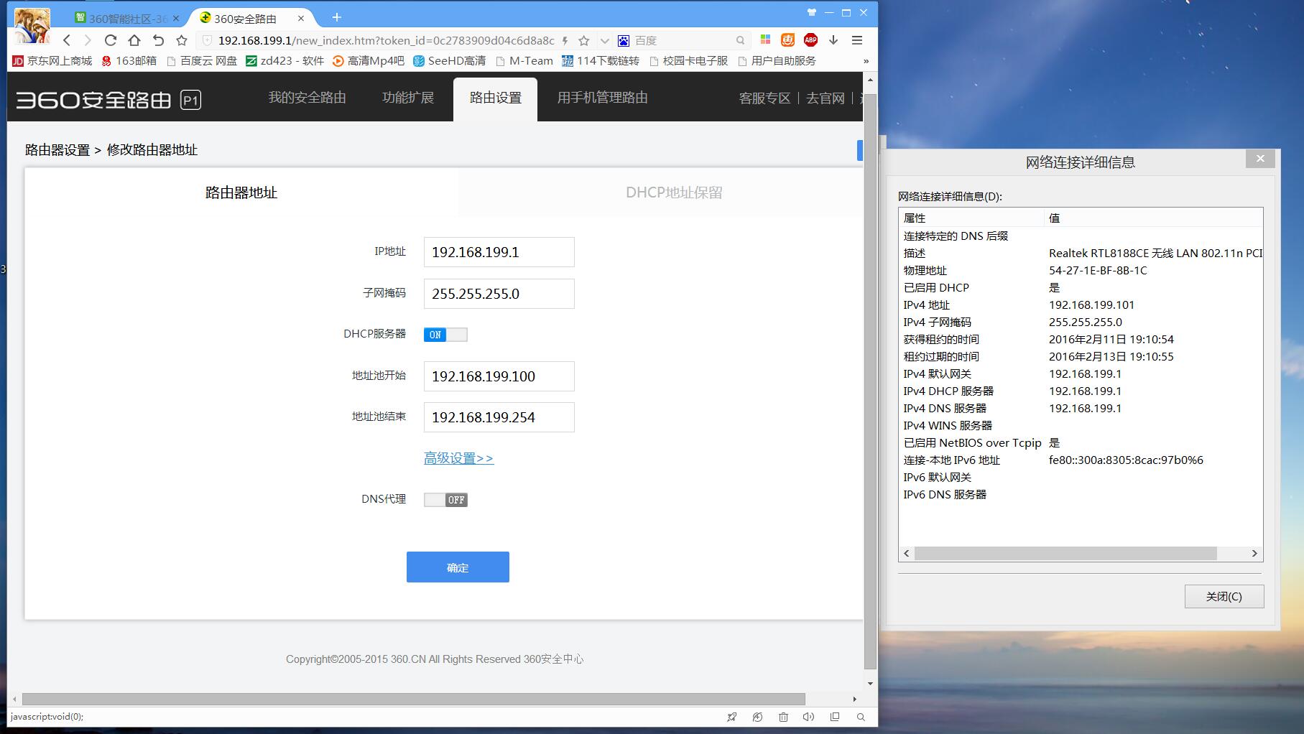Click the 地址池开始 input field
The image size is (1304, 734).
pyautogui.click(x=499, y=376)
